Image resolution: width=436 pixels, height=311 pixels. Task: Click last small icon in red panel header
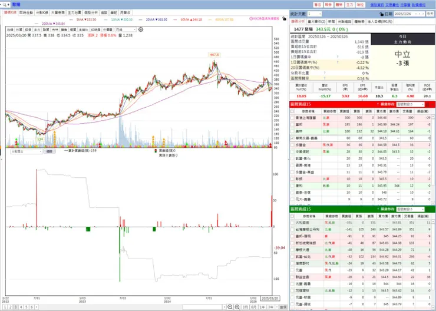pos(432,104)
